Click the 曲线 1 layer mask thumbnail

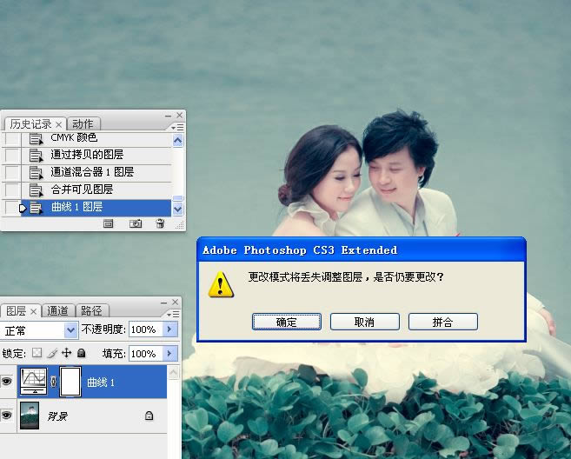[x=70, y=382]
